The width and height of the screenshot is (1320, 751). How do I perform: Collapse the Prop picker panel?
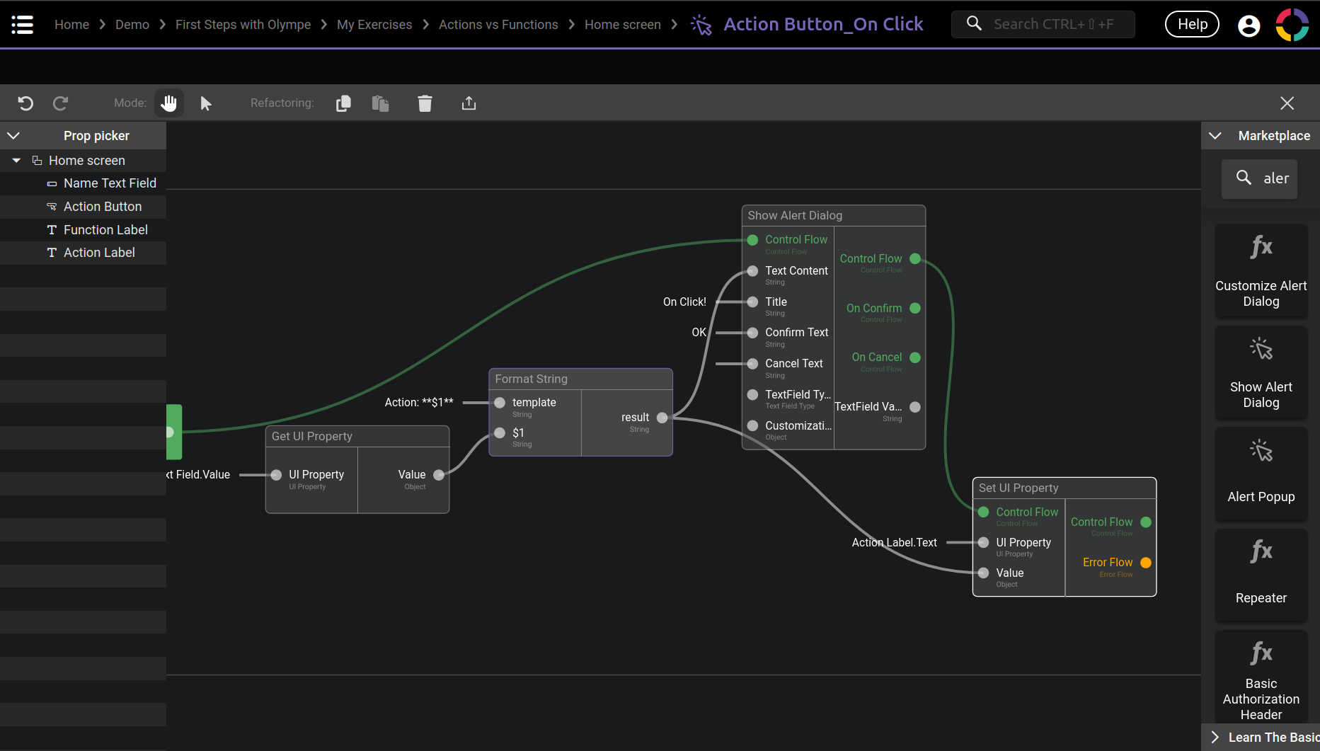(13, 135)
